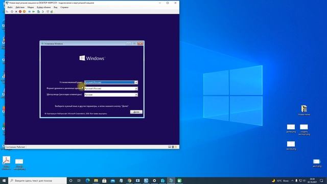
Task: Open the Mail app from the taskbar
Action: (x=112, y=180)
